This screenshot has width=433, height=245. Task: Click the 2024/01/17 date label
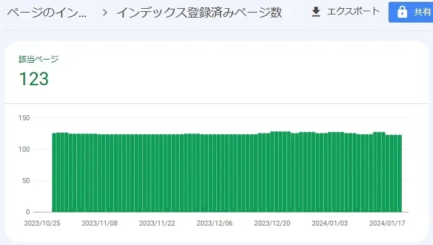coord(387,223)
